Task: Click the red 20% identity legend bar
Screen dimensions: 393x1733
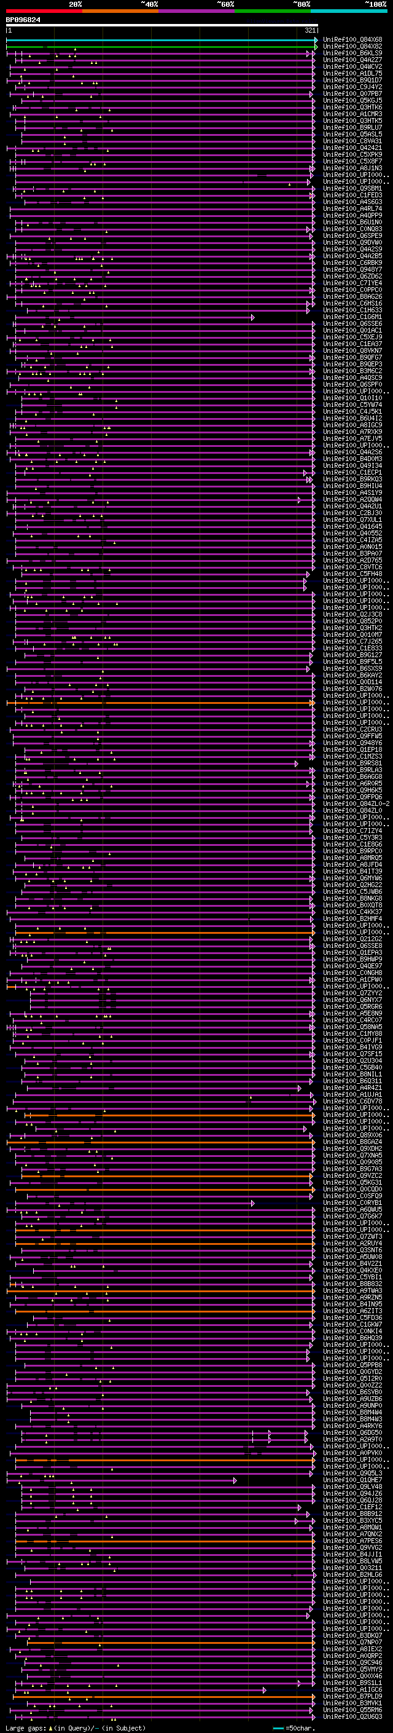Action: [44, 11]
